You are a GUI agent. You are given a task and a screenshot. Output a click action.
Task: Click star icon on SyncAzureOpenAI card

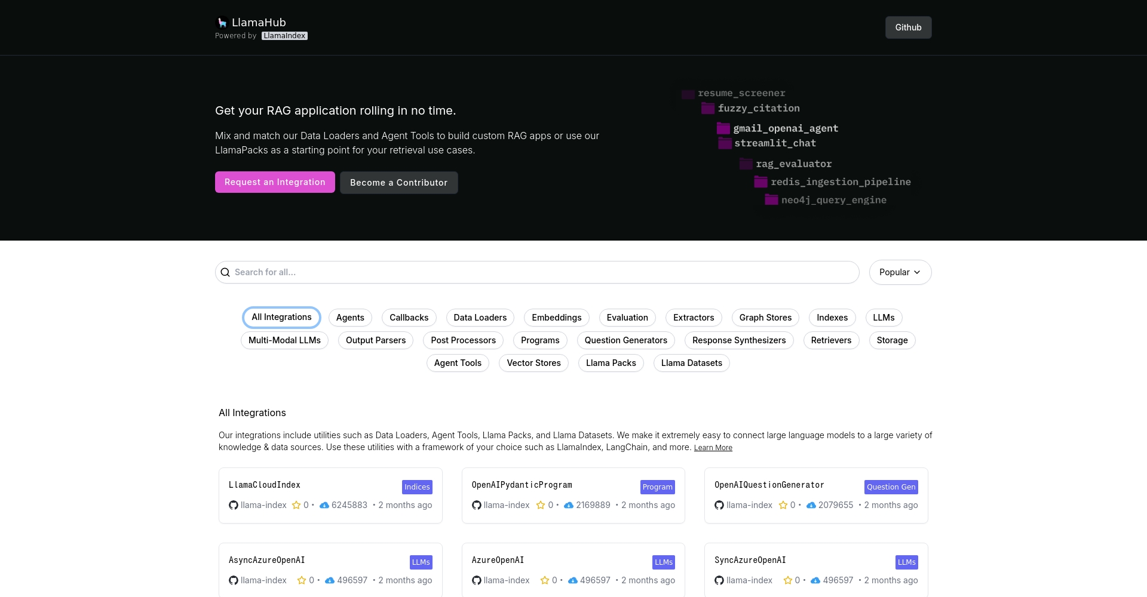(x=788, y=580)
